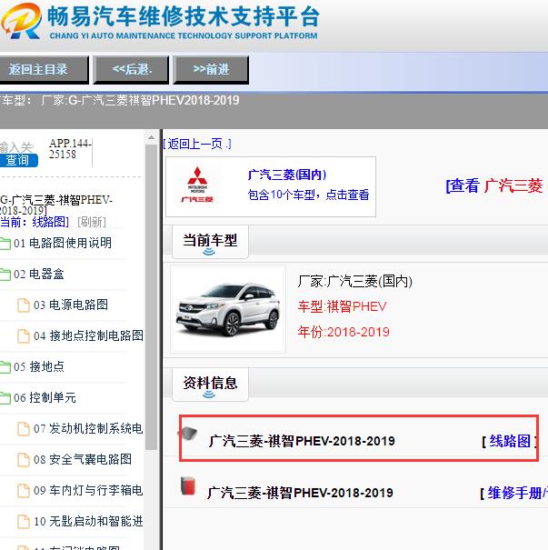Screen dimensions: 548x550
Task: Click text 车型:祺智PHEV
Action: (x=343, y=306)
